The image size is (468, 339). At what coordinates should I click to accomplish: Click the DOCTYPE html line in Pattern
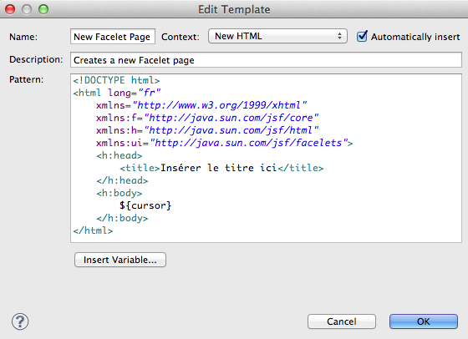point(116,80)
